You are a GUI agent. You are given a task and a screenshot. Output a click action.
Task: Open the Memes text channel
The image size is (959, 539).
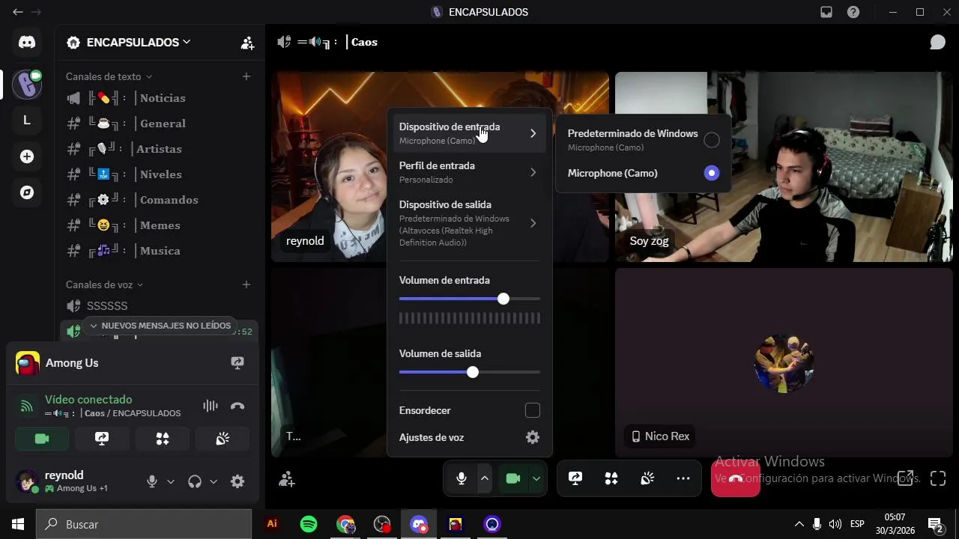159,225
